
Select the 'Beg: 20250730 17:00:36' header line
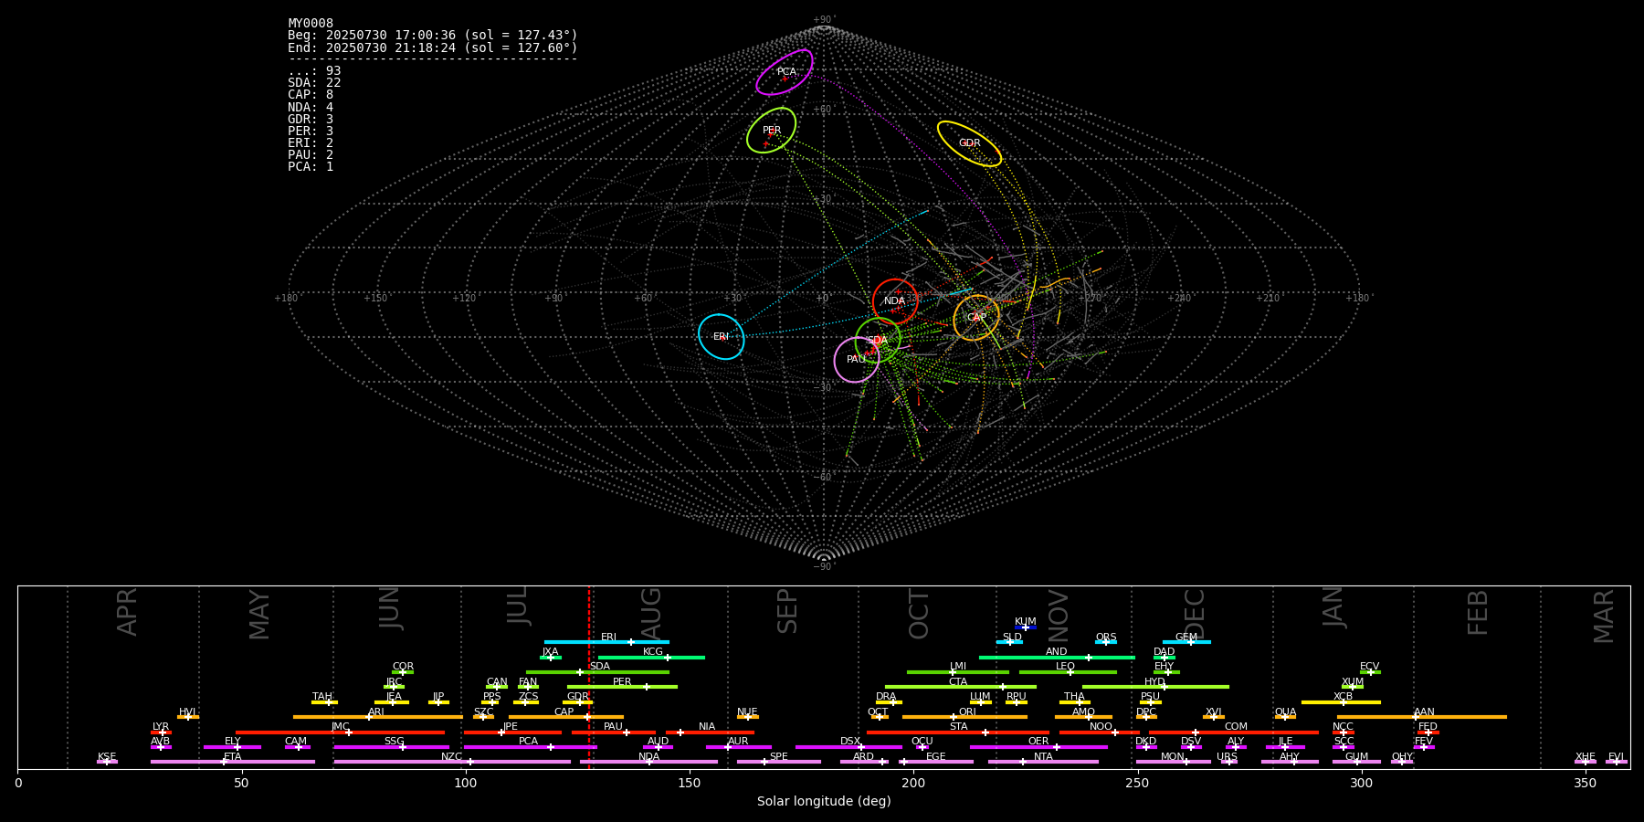(433, 36)
